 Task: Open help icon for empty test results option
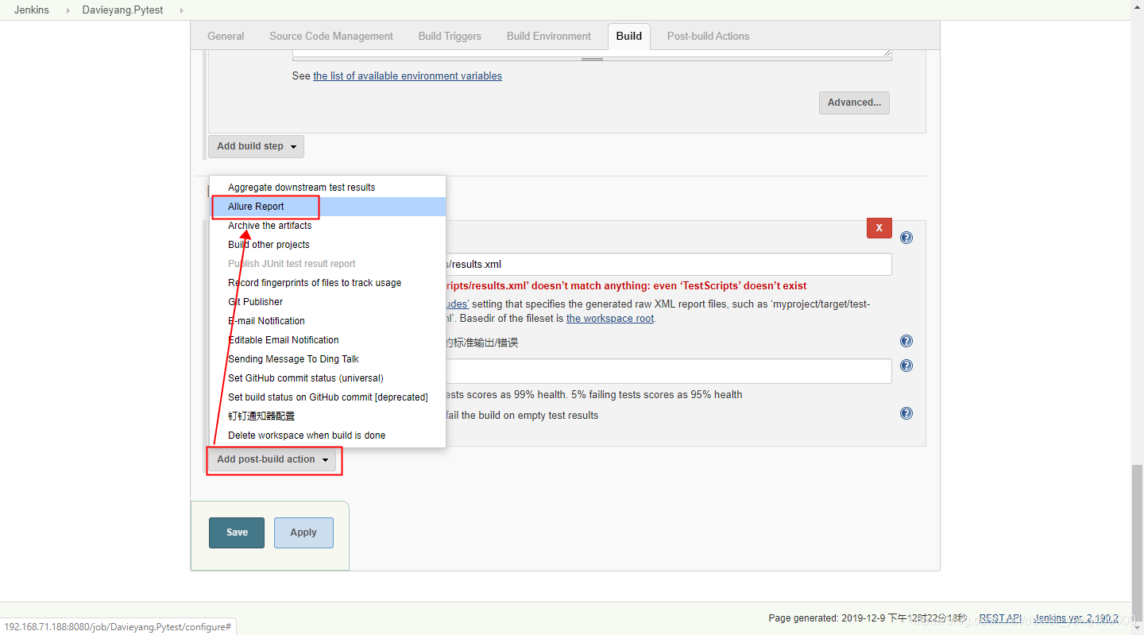click(x=906, y=413)
